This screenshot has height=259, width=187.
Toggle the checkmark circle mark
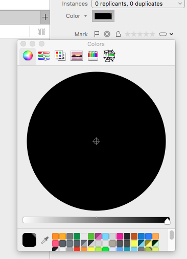(x=107, y=34)
